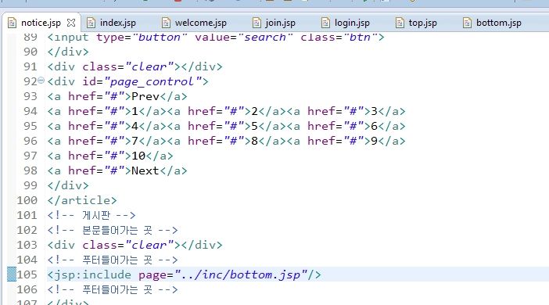Click the 푸터들어가는 곳 comment on line 104

[x=113, y=260]
